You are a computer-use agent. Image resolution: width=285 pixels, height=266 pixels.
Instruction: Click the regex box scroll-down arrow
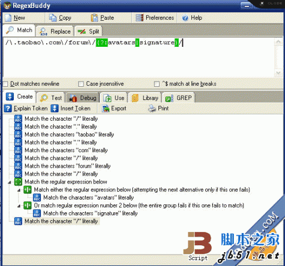coord(278,73)
